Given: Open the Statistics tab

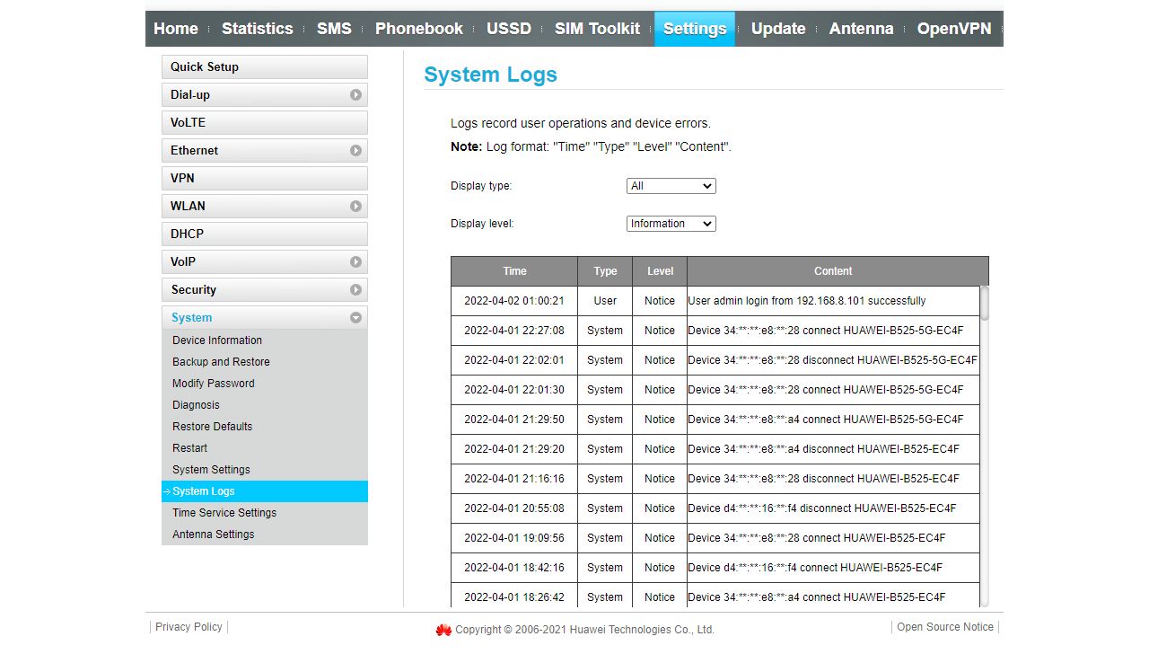Looking at the screenshot, I should 257,29.
